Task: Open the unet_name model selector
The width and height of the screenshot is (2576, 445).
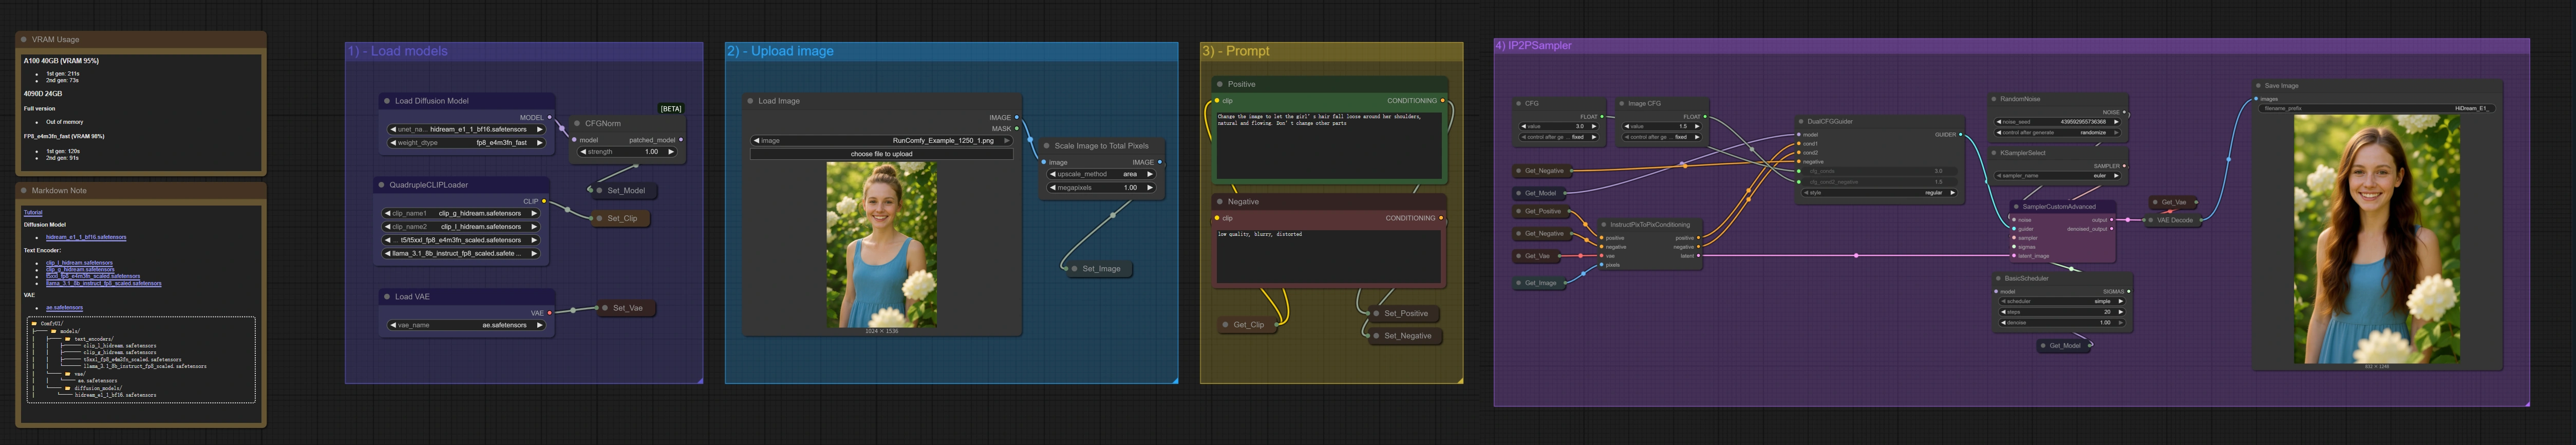Action: tap(466, 130)
